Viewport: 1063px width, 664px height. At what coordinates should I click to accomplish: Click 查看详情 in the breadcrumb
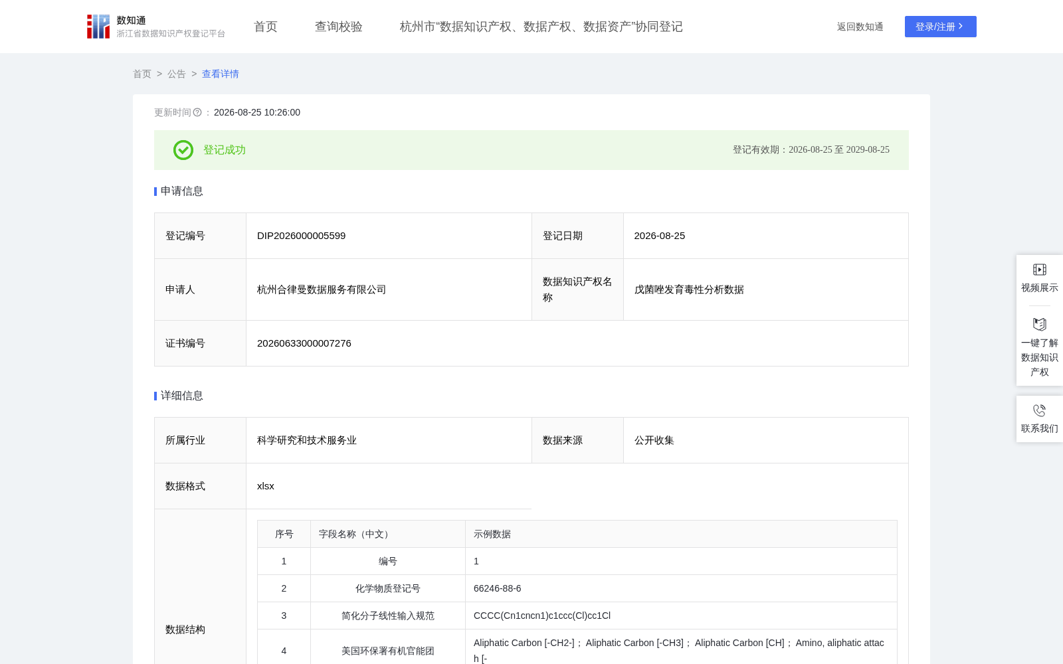pyautogui.click(x=221, y=74)
